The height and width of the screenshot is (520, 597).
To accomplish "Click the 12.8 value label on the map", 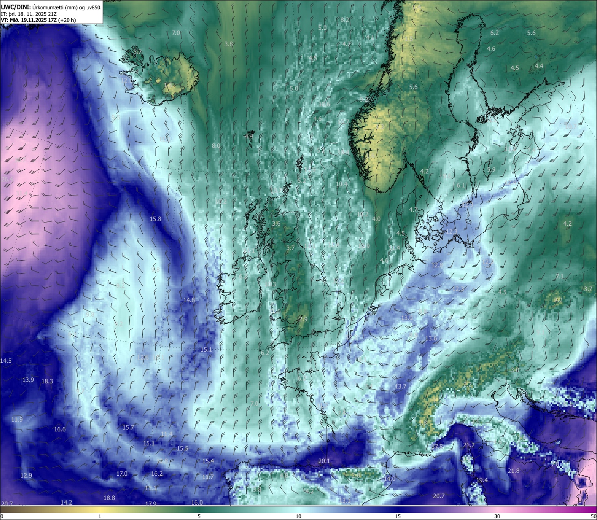I will pos(437,265).
